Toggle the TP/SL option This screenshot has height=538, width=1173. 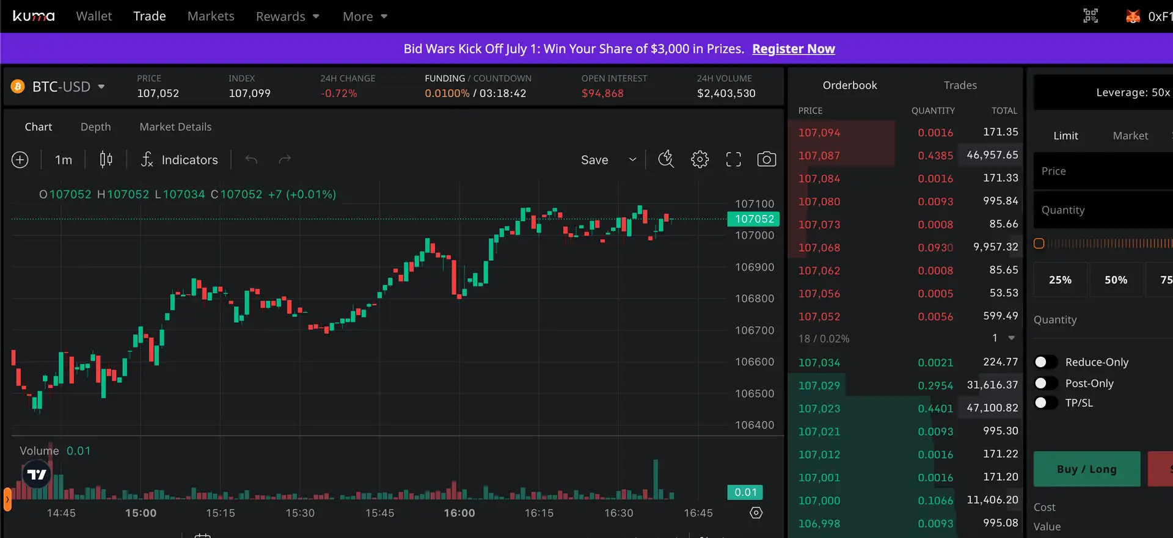point(1045,403)
